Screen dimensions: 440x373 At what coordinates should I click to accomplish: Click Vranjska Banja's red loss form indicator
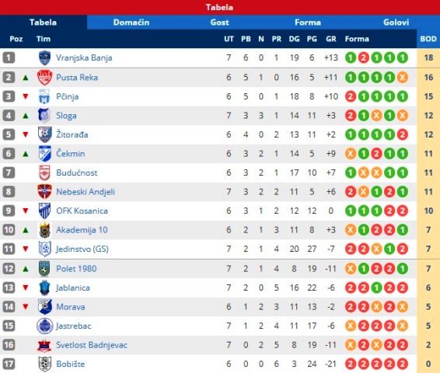(363, 58)
